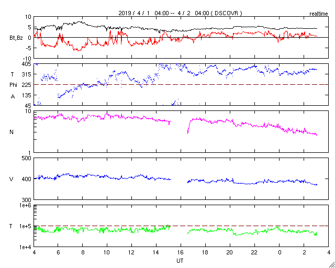Click the "45" tick label
This screenshot has height=268, width=335.
pyautogui.click(x=29, y=105)
